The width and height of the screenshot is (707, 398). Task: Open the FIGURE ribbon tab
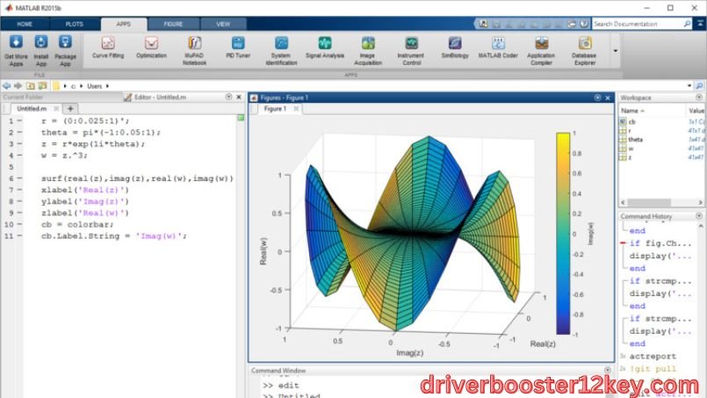[173, 24]
